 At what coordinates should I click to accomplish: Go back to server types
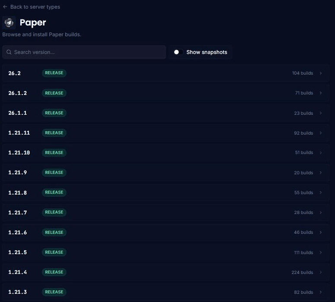(32, 7)
